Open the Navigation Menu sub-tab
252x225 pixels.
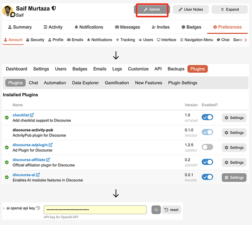point(197,40)
